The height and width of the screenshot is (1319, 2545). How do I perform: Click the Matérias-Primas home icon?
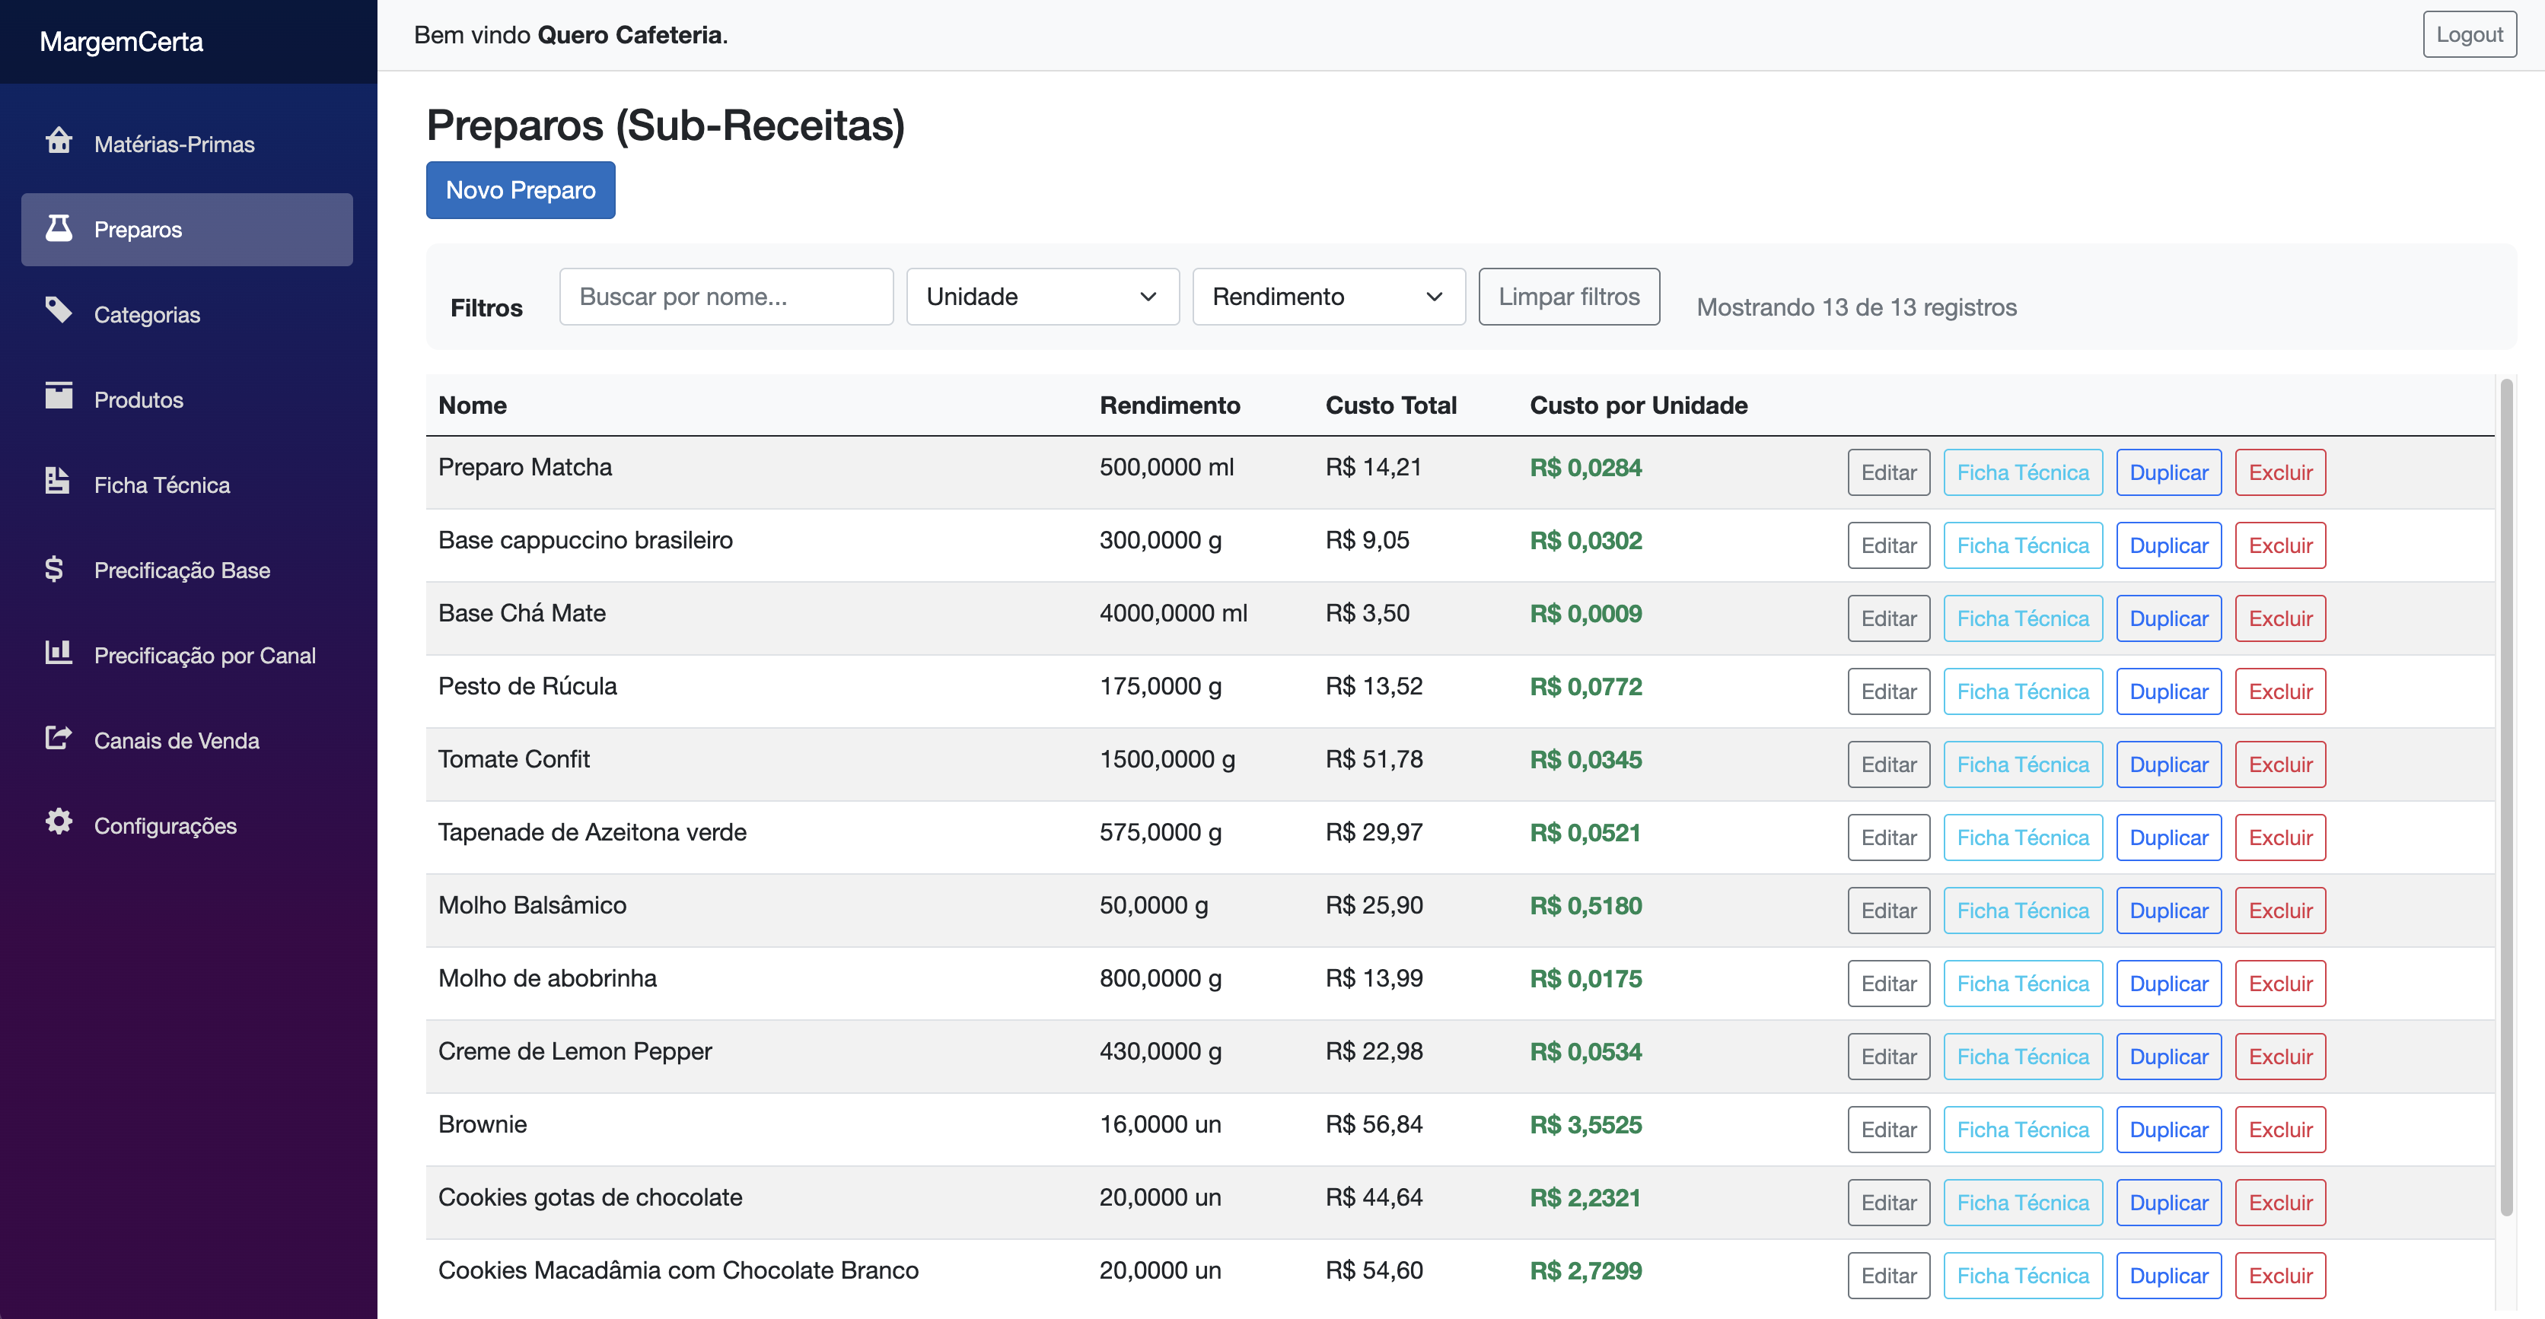click(x=59, y=141)
